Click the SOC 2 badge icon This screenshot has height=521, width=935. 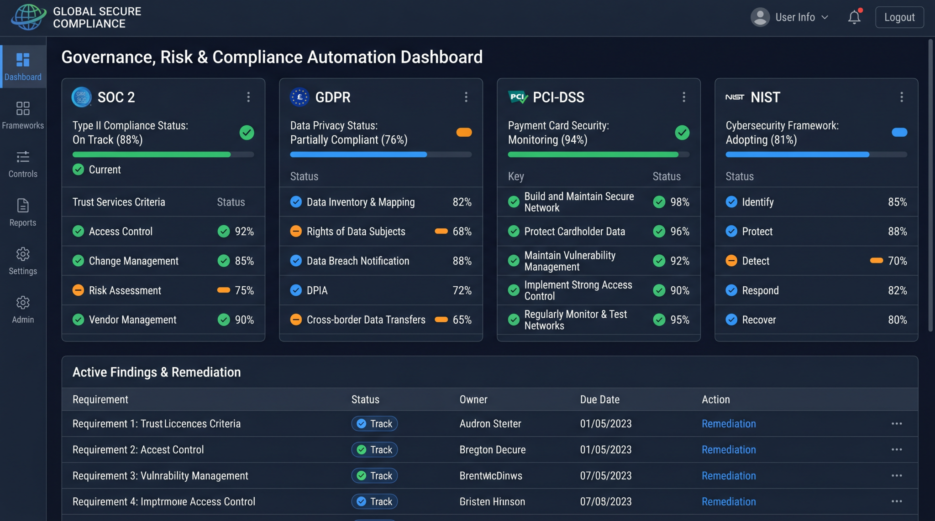pos(82,97)
